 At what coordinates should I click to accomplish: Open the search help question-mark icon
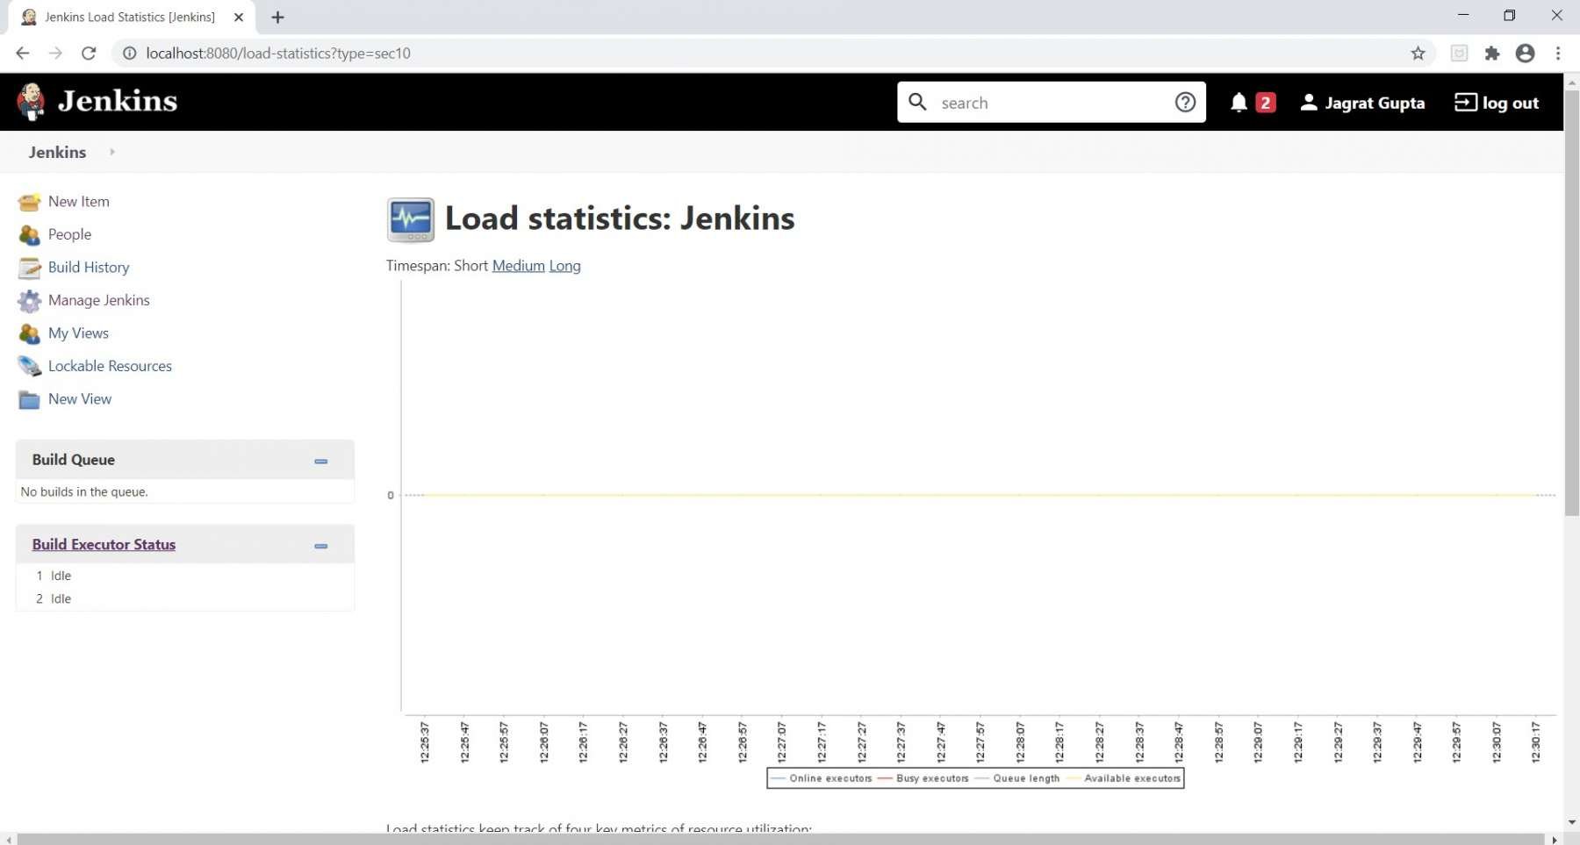(x=1185, y=103)
